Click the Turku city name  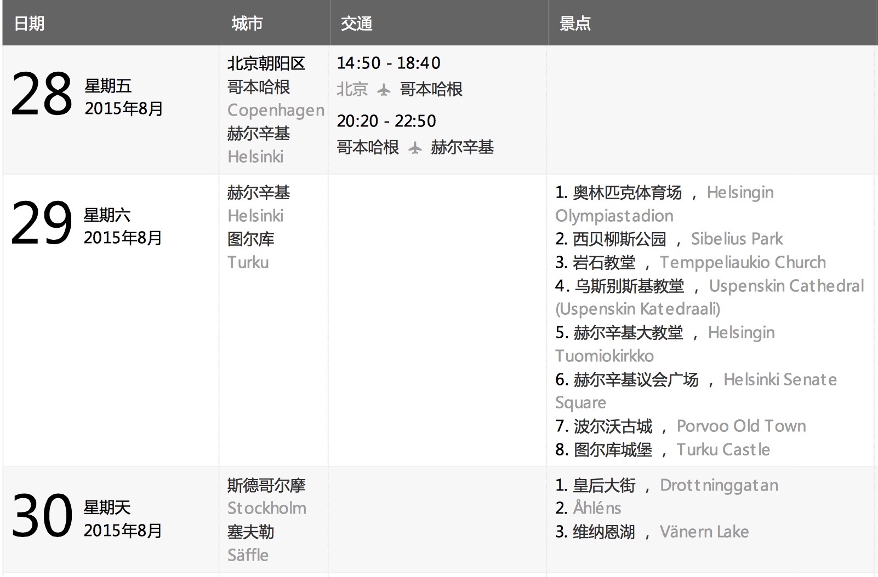click(x=248, y=263)
